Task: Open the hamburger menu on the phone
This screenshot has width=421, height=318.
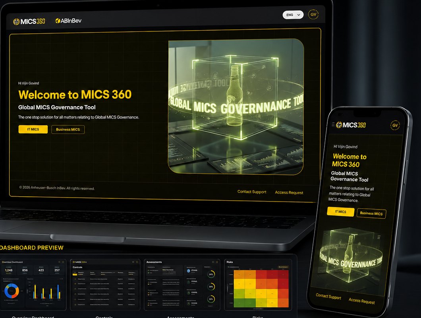Action: pyautogui.click(x=333, y=124)
